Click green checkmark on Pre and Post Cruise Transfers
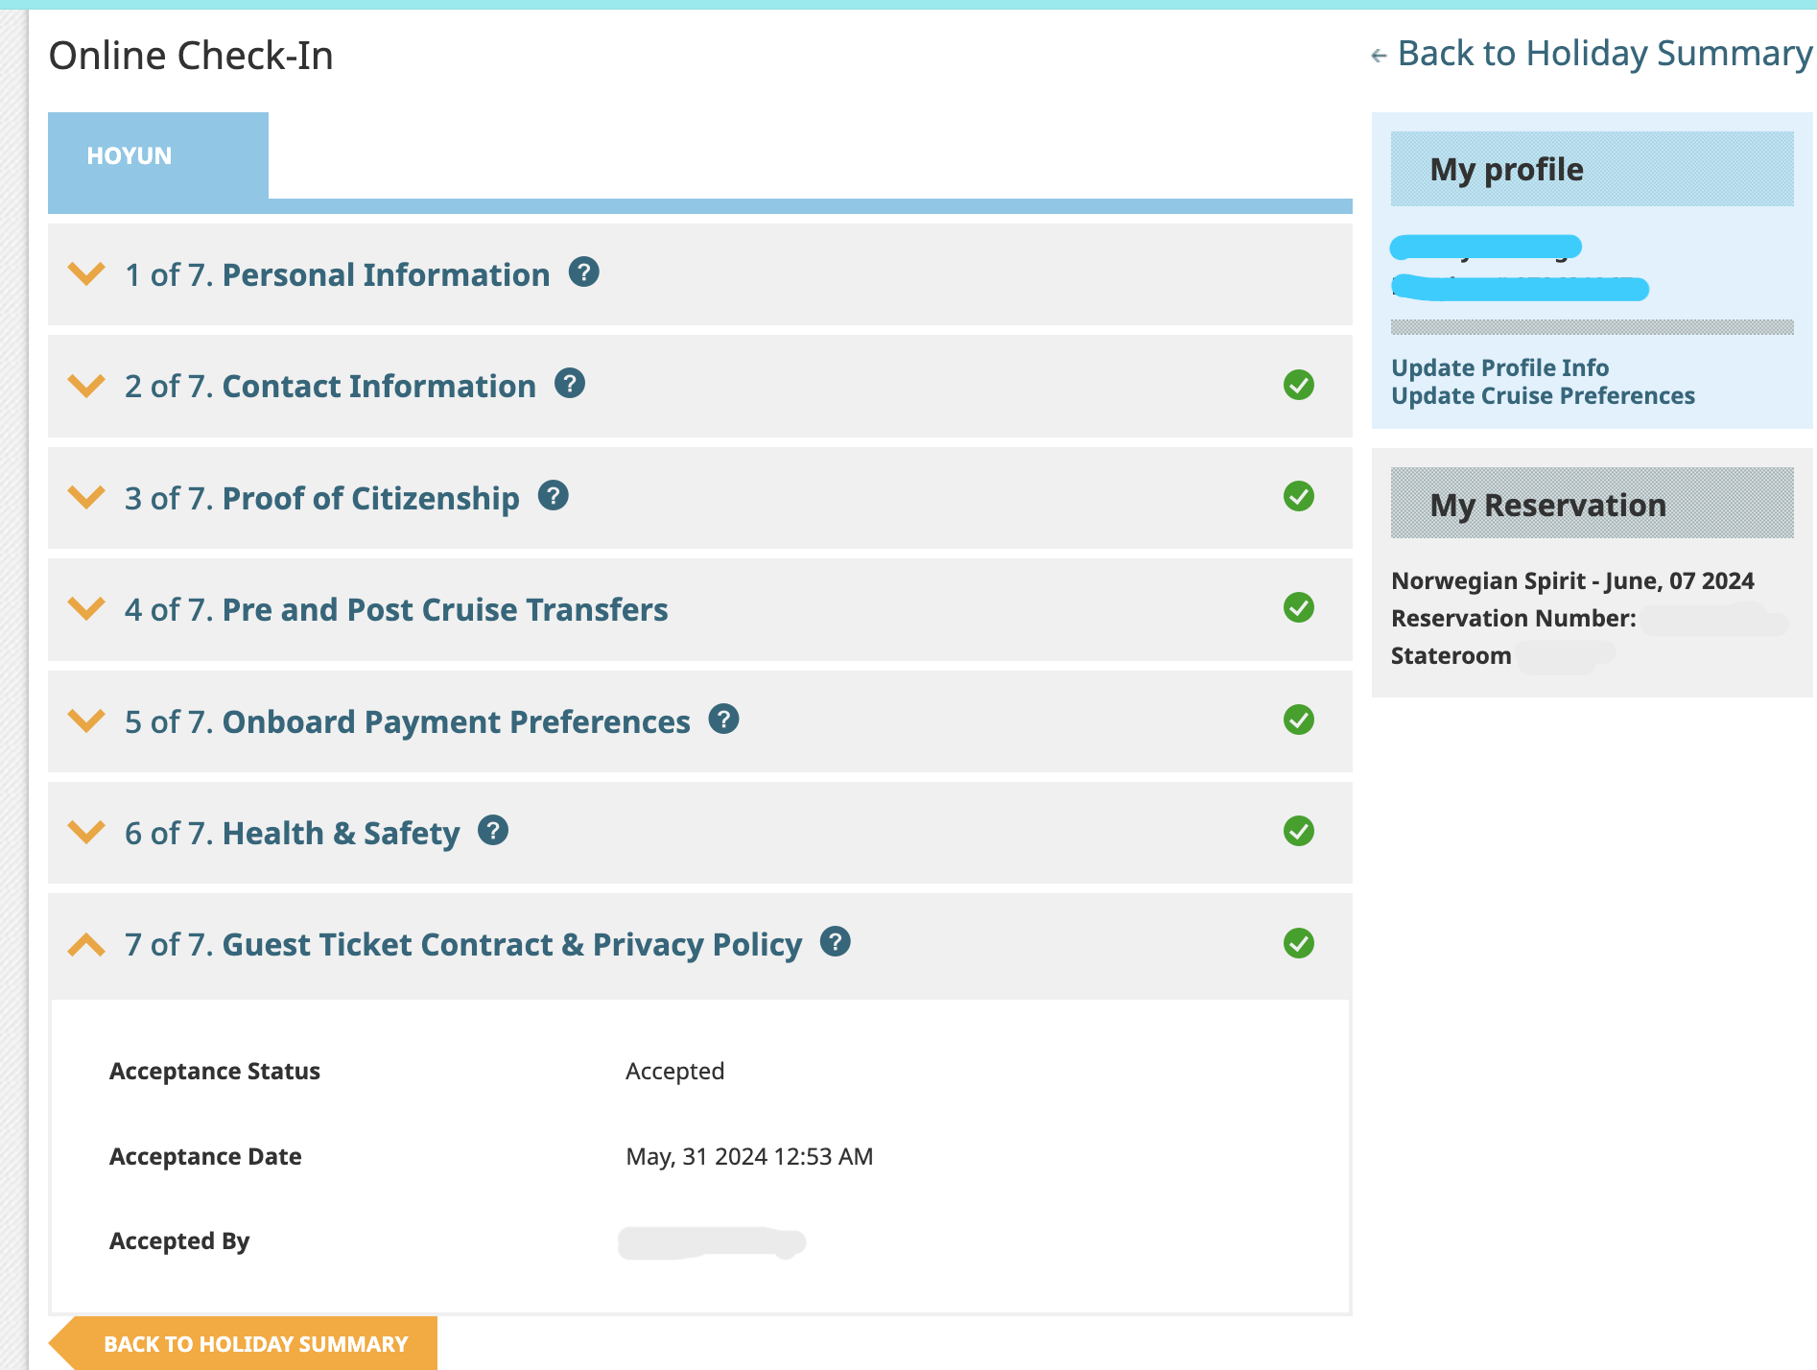Screen dimensions: 1817x1370 (x=1298, y=608)
